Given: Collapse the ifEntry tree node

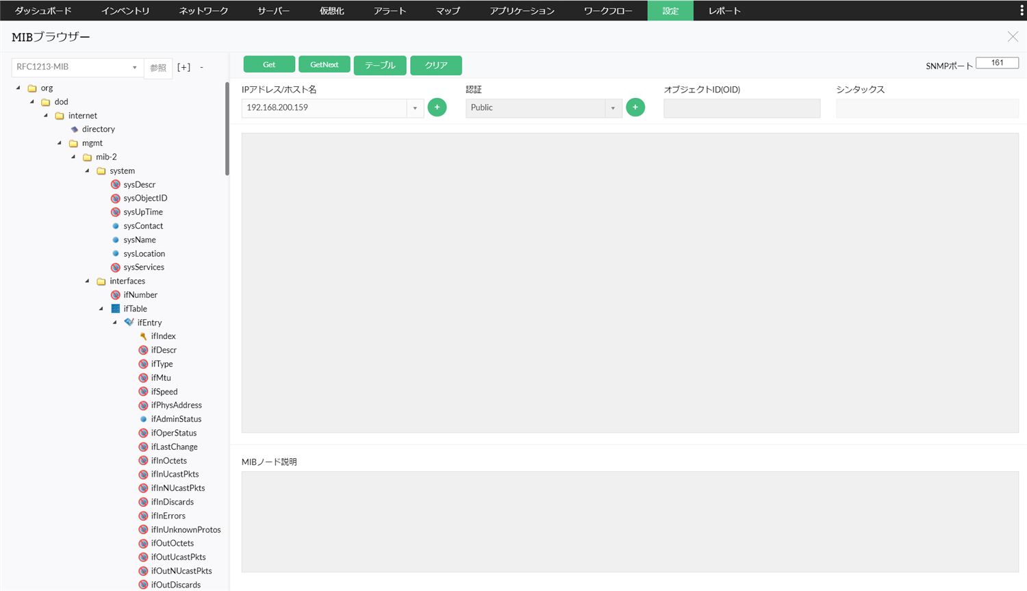Looking at the screenshot, I should tap(115, 323).
